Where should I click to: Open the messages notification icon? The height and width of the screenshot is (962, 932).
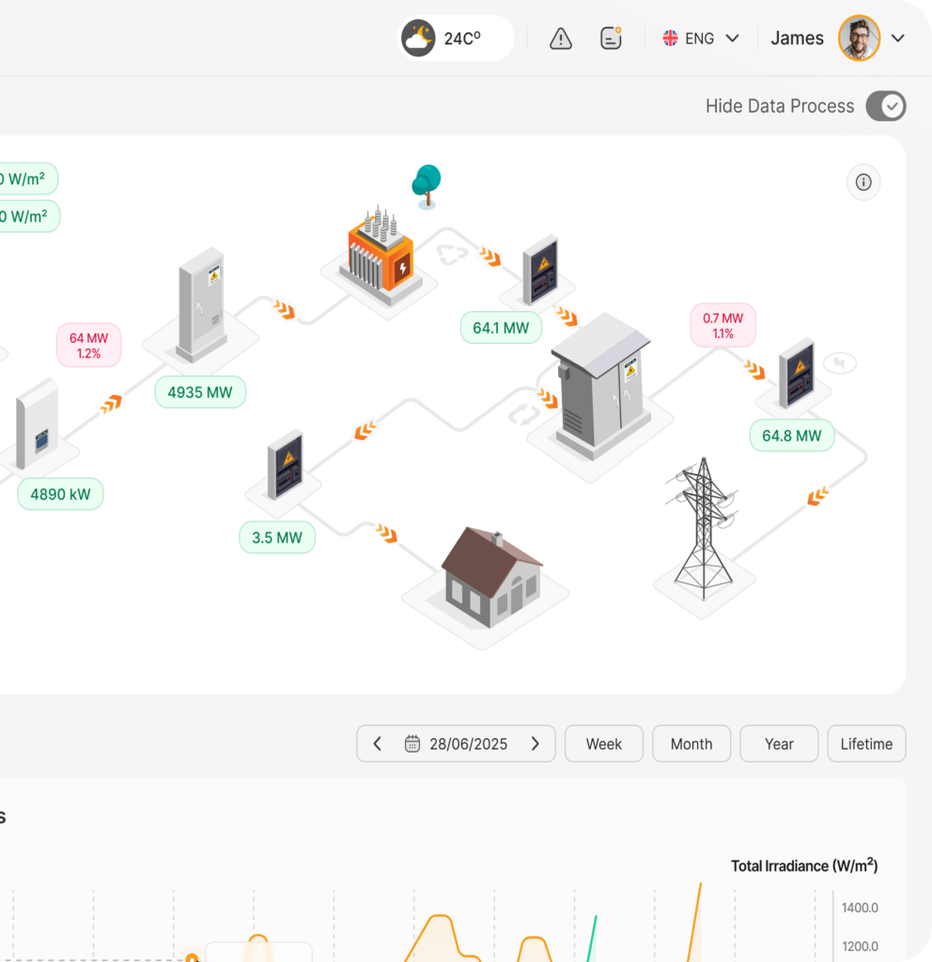(x=611, y=39)
